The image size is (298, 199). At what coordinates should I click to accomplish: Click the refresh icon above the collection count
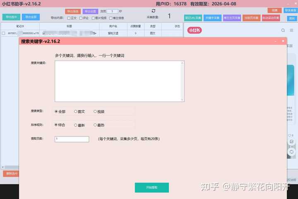[x=154, y=11]
